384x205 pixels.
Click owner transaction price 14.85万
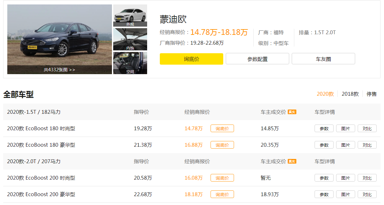(270, 129)
